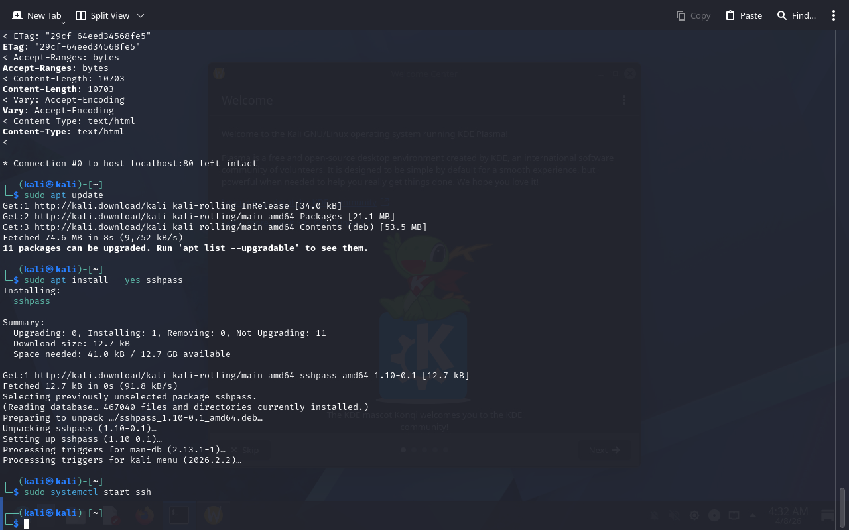The width and height of the screenshot is (849, 530).
Task: Open the clock showing 4:32 AM
Action: [x=787, y=515]
